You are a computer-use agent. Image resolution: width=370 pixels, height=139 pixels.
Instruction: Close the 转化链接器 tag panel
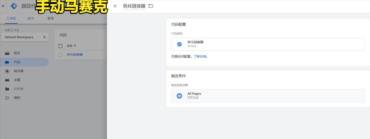[115, 6]
